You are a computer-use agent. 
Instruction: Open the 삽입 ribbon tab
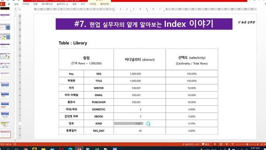tap(16, 4)
